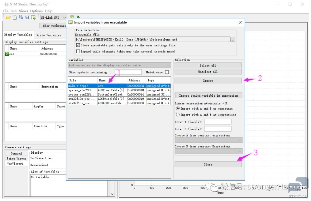Click the 'Show symbols containing' text field
This screenshot has height=201, width=311.
(128, 72)
